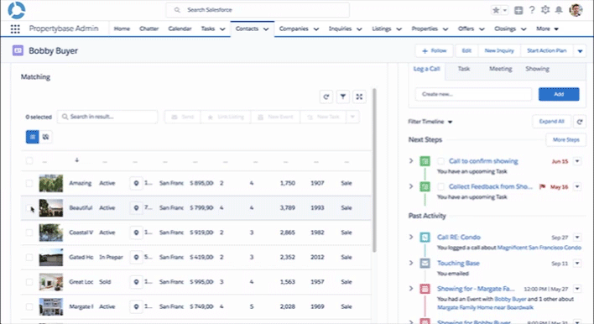594x324 pixels.
Task: Click the Matching list vertical scrollbar
Action: pyautogui.click(x=375, y=170)
